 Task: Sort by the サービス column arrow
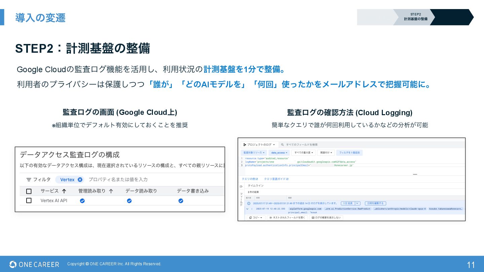[x=64, y=191]
